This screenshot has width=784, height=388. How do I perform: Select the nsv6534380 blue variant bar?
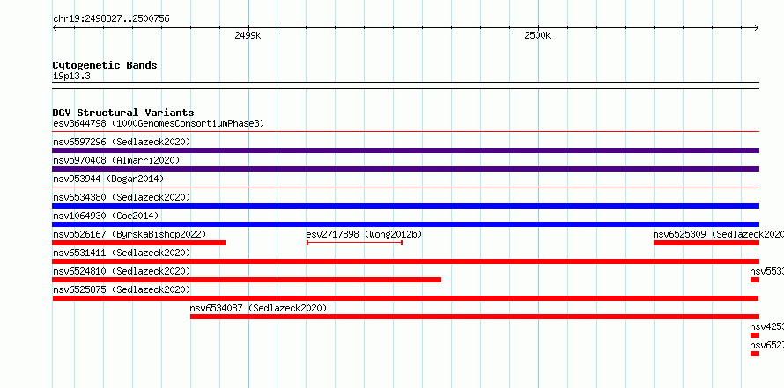(405, 206)
